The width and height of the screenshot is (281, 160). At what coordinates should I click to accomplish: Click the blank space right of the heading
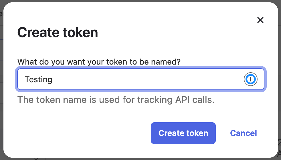[172, 33]
